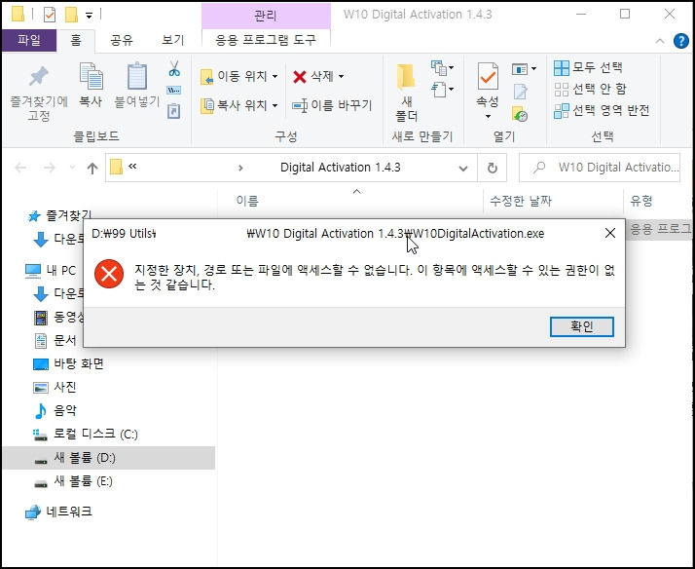This screenshot has width=695, height=569.
Task: Open the 응용 프로그램 도구 tab
Action: pyautogui.click(x=266, y=40)
